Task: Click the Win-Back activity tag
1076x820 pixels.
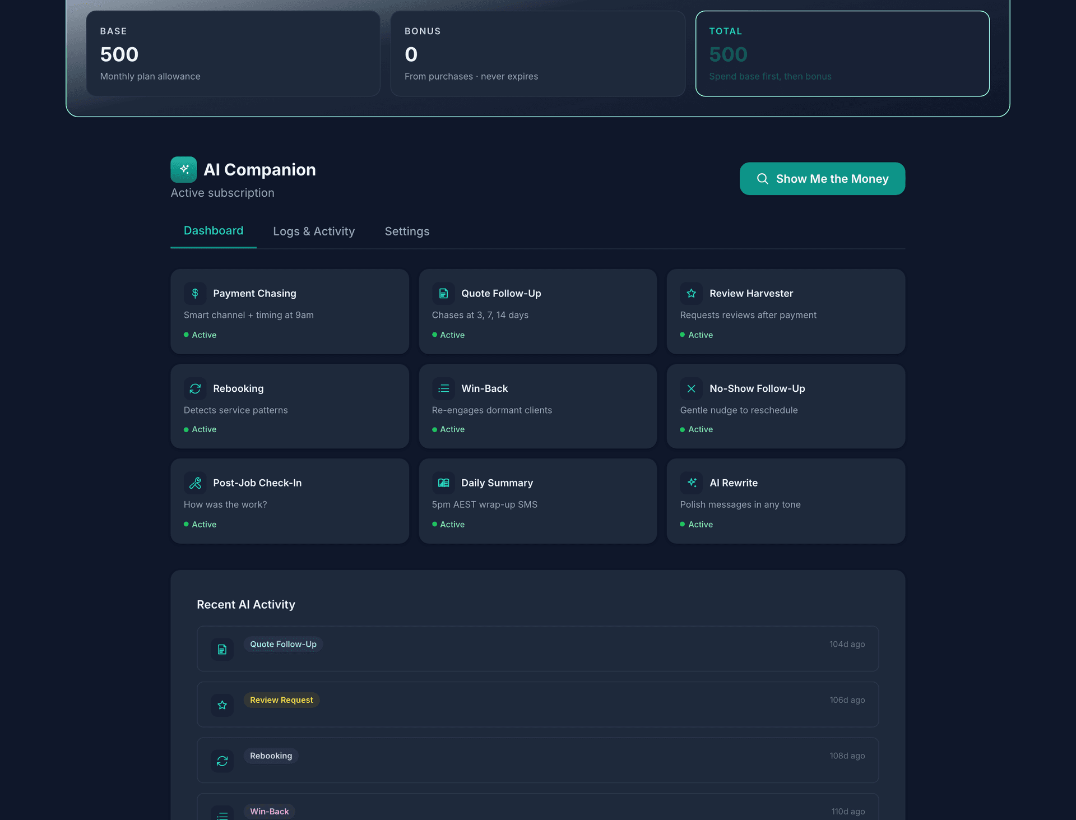Action: coord(269,811)
